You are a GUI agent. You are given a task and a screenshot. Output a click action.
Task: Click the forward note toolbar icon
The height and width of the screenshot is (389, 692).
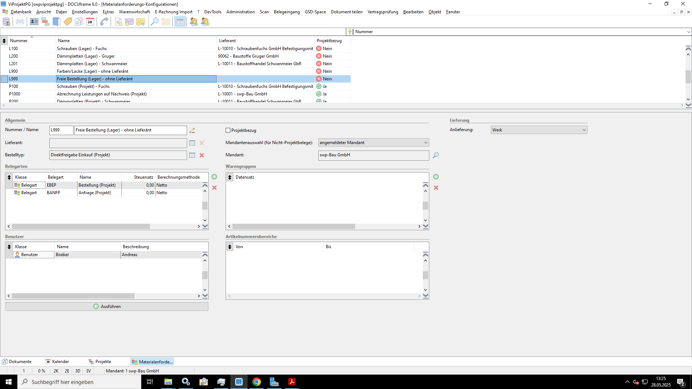(x=141, y=22)
